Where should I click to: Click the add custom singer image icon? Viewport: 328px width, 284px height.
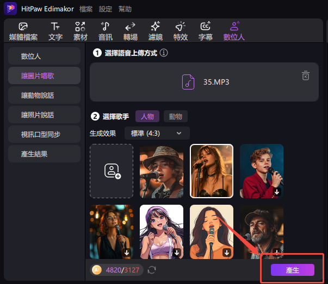[113, 171]
